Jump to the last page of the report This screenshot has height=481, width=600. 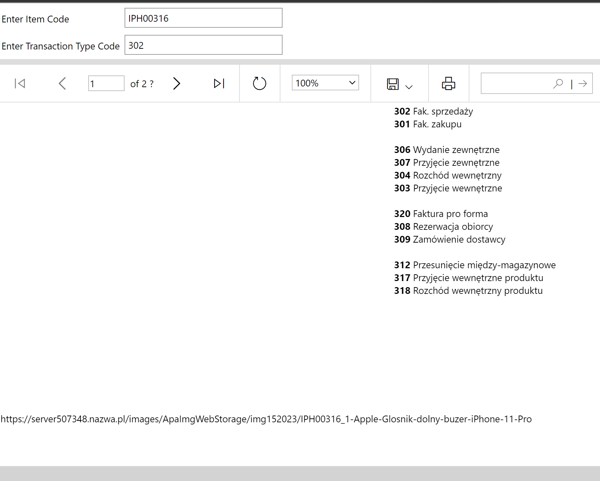point(219,83)
